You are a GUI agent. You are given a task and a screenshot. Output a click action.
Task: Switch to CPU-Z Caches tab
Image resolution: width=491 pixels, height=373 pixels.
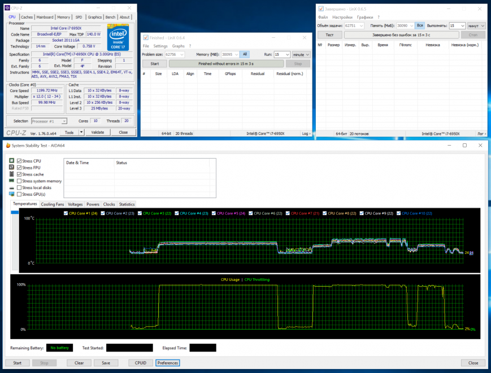(27, 17)
